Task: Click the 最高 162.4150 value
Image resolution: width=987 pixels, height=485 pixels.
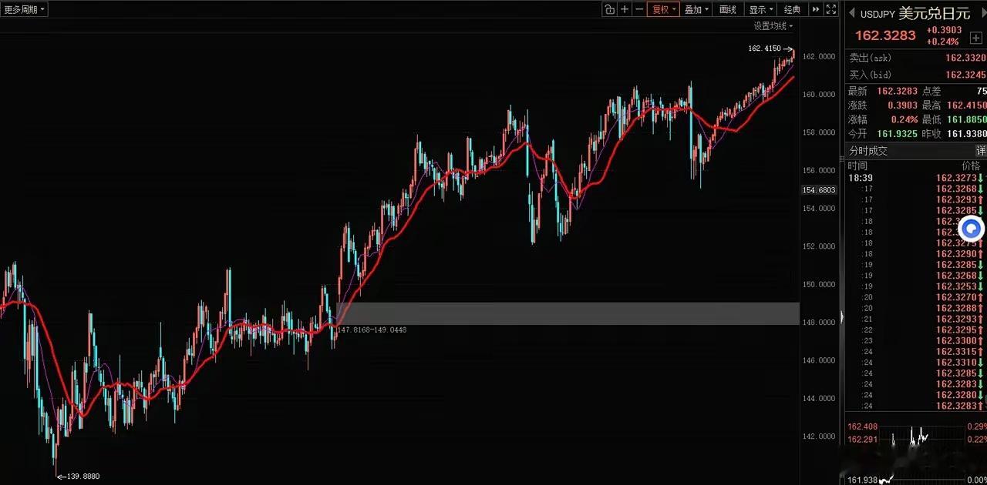Action: (x=965, y=105)
